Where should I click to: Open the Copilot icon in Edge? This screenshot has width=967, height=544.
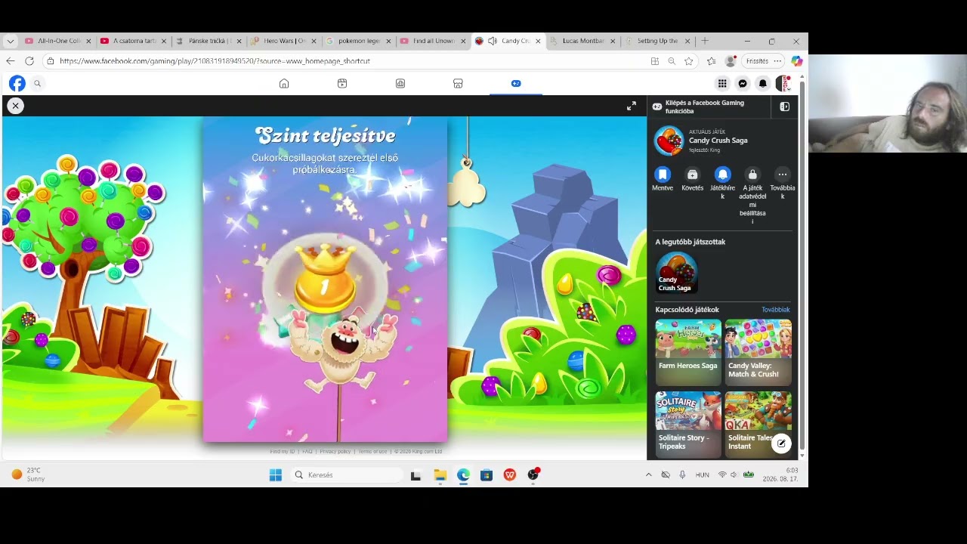click(x=797, y=61)
